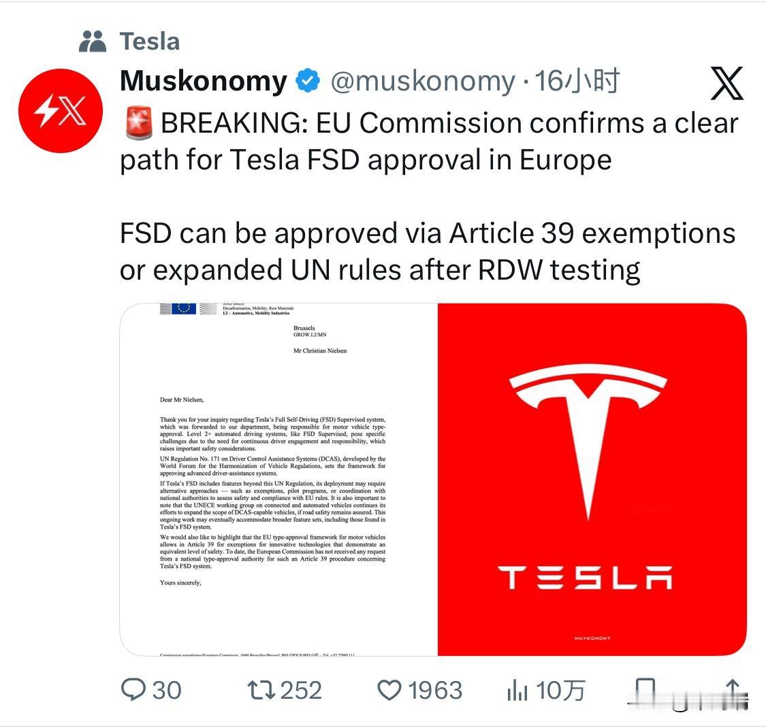Viewport: 766px width, 728px height.
Task: Click Muskonomy's blue verified badge
Action: (x=307, y=80)
